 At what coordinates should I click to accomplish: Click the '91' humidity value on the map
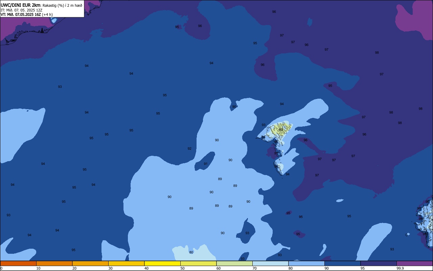(x=206, y=164)
